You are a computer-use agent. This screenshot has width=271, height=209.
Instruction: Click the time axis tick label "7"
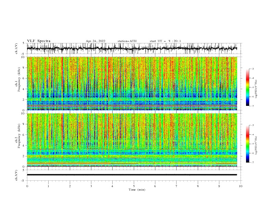[x=177, y=186]
